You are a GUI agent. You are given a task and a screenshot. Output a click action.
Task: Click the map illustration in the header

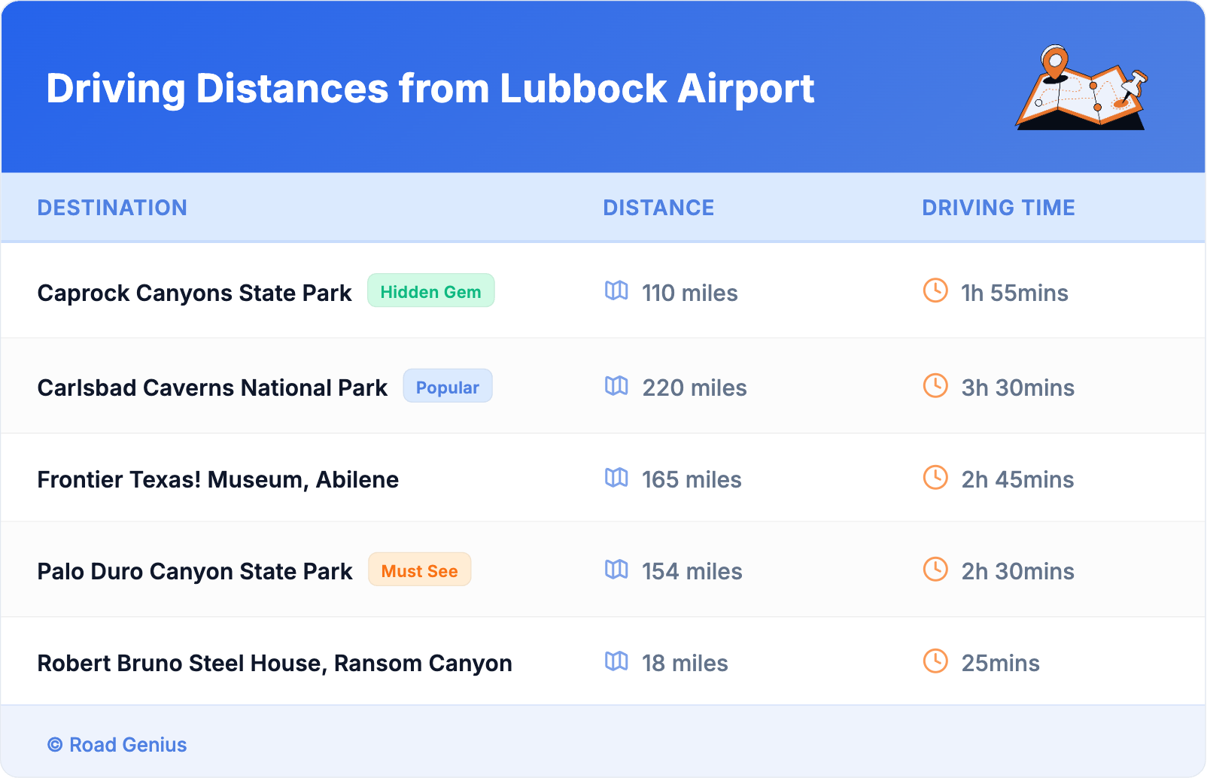[1081, 90]
